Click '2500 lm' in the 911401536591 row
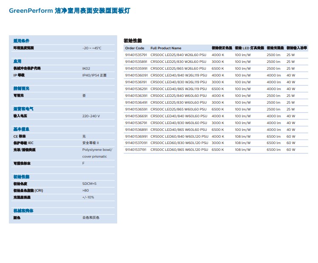Screen dimensions: 318x263 [273, 109]
